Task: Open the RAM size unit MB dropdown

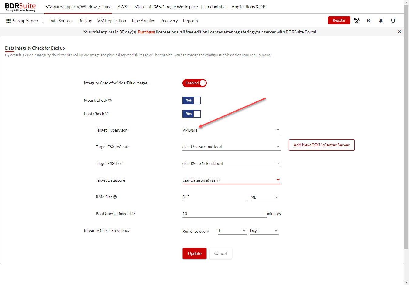Action: click(265, 197)
